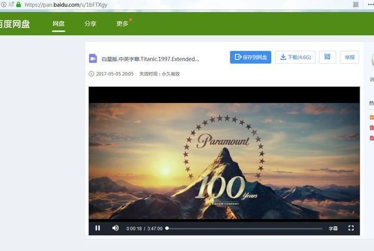Click the 下载(4.6G) download button
Viewport: 374px width, 251px height.
coord(295,57)
